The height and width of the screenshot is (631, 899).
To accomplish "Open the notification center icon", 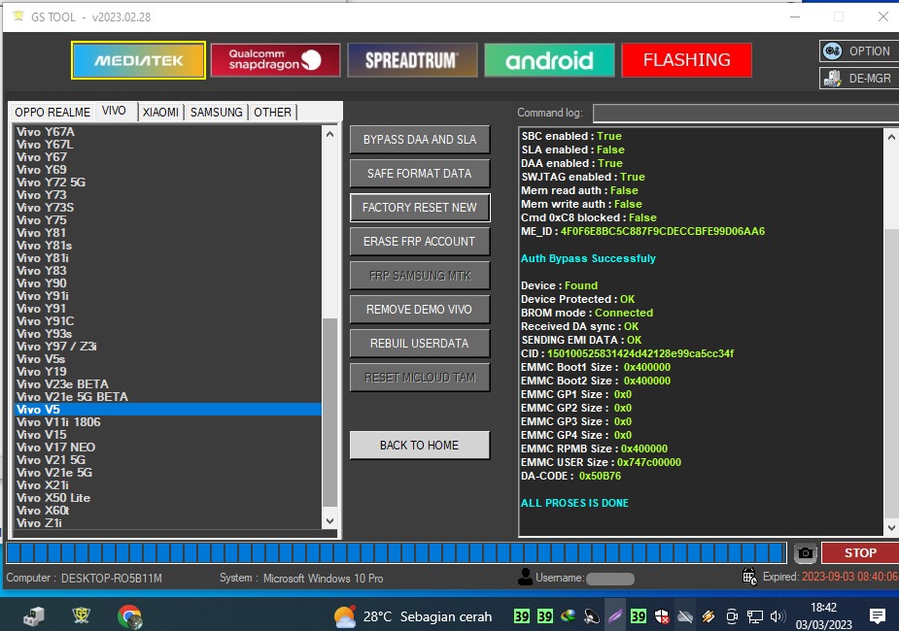I will [878, 616].
